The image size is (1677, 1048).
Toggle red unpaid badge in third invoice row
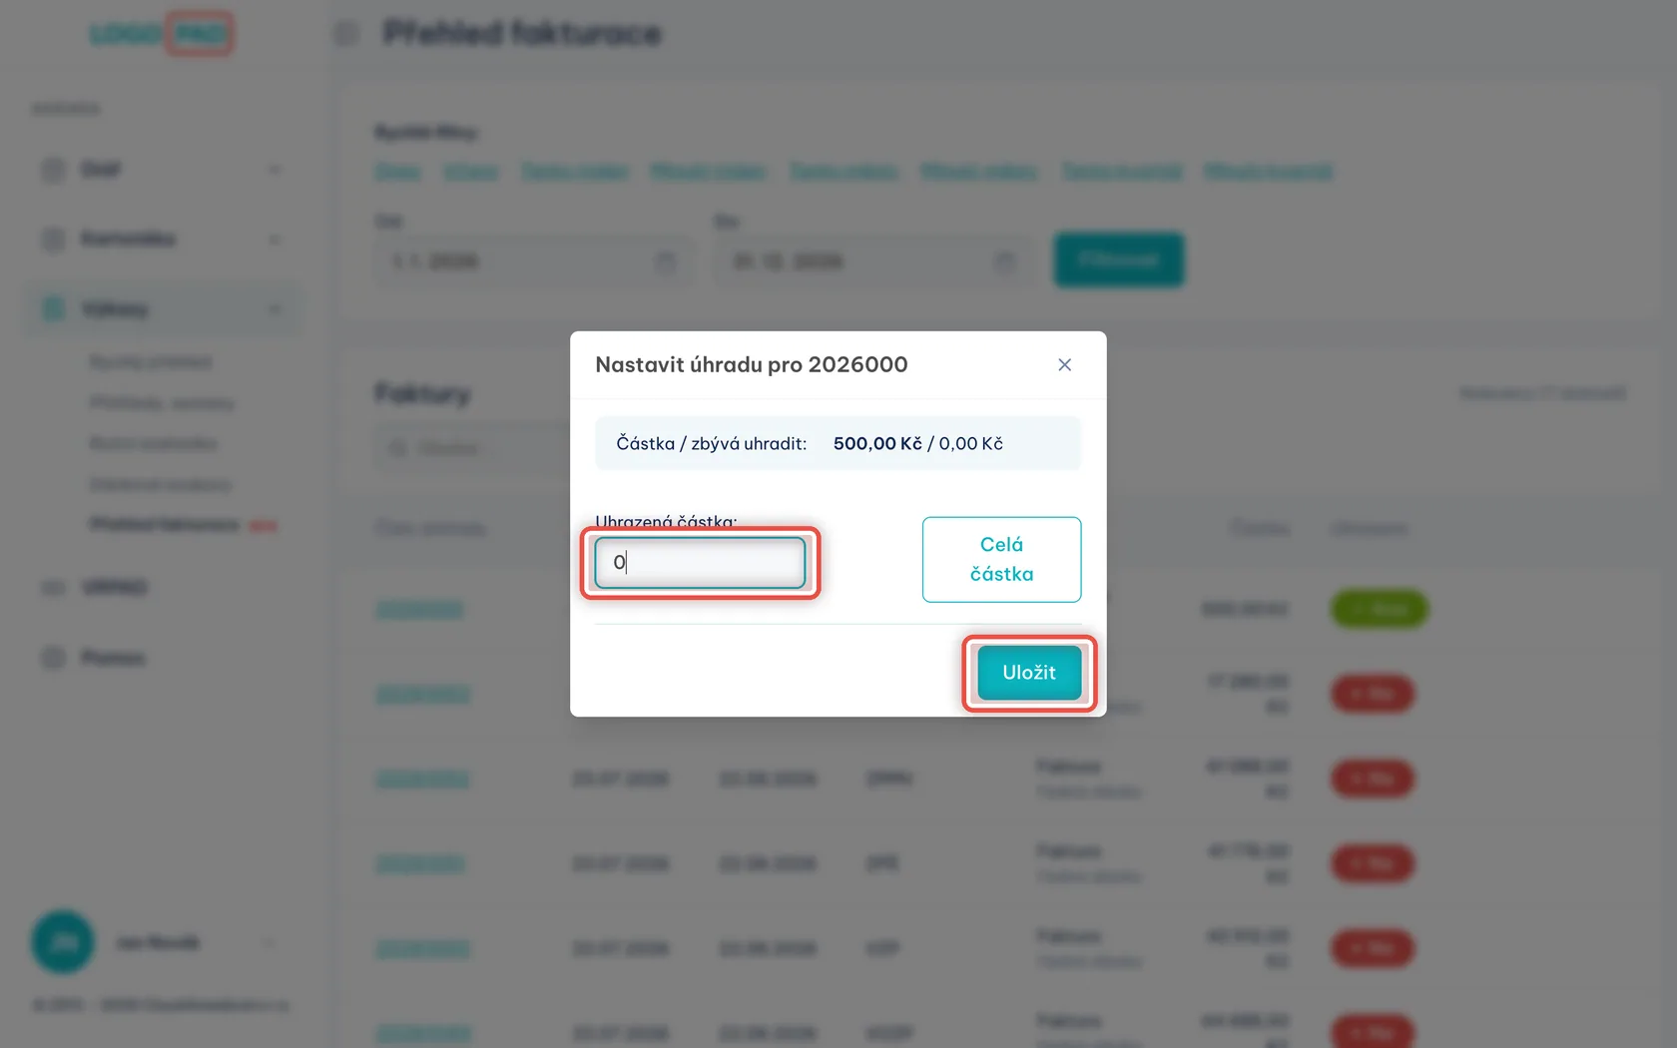tap(1373, 779)
